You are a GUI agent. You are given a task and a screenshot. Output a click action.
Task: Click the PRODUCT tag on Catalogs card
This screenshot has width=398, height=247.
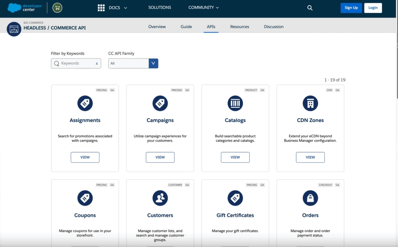tap(251, 90)
